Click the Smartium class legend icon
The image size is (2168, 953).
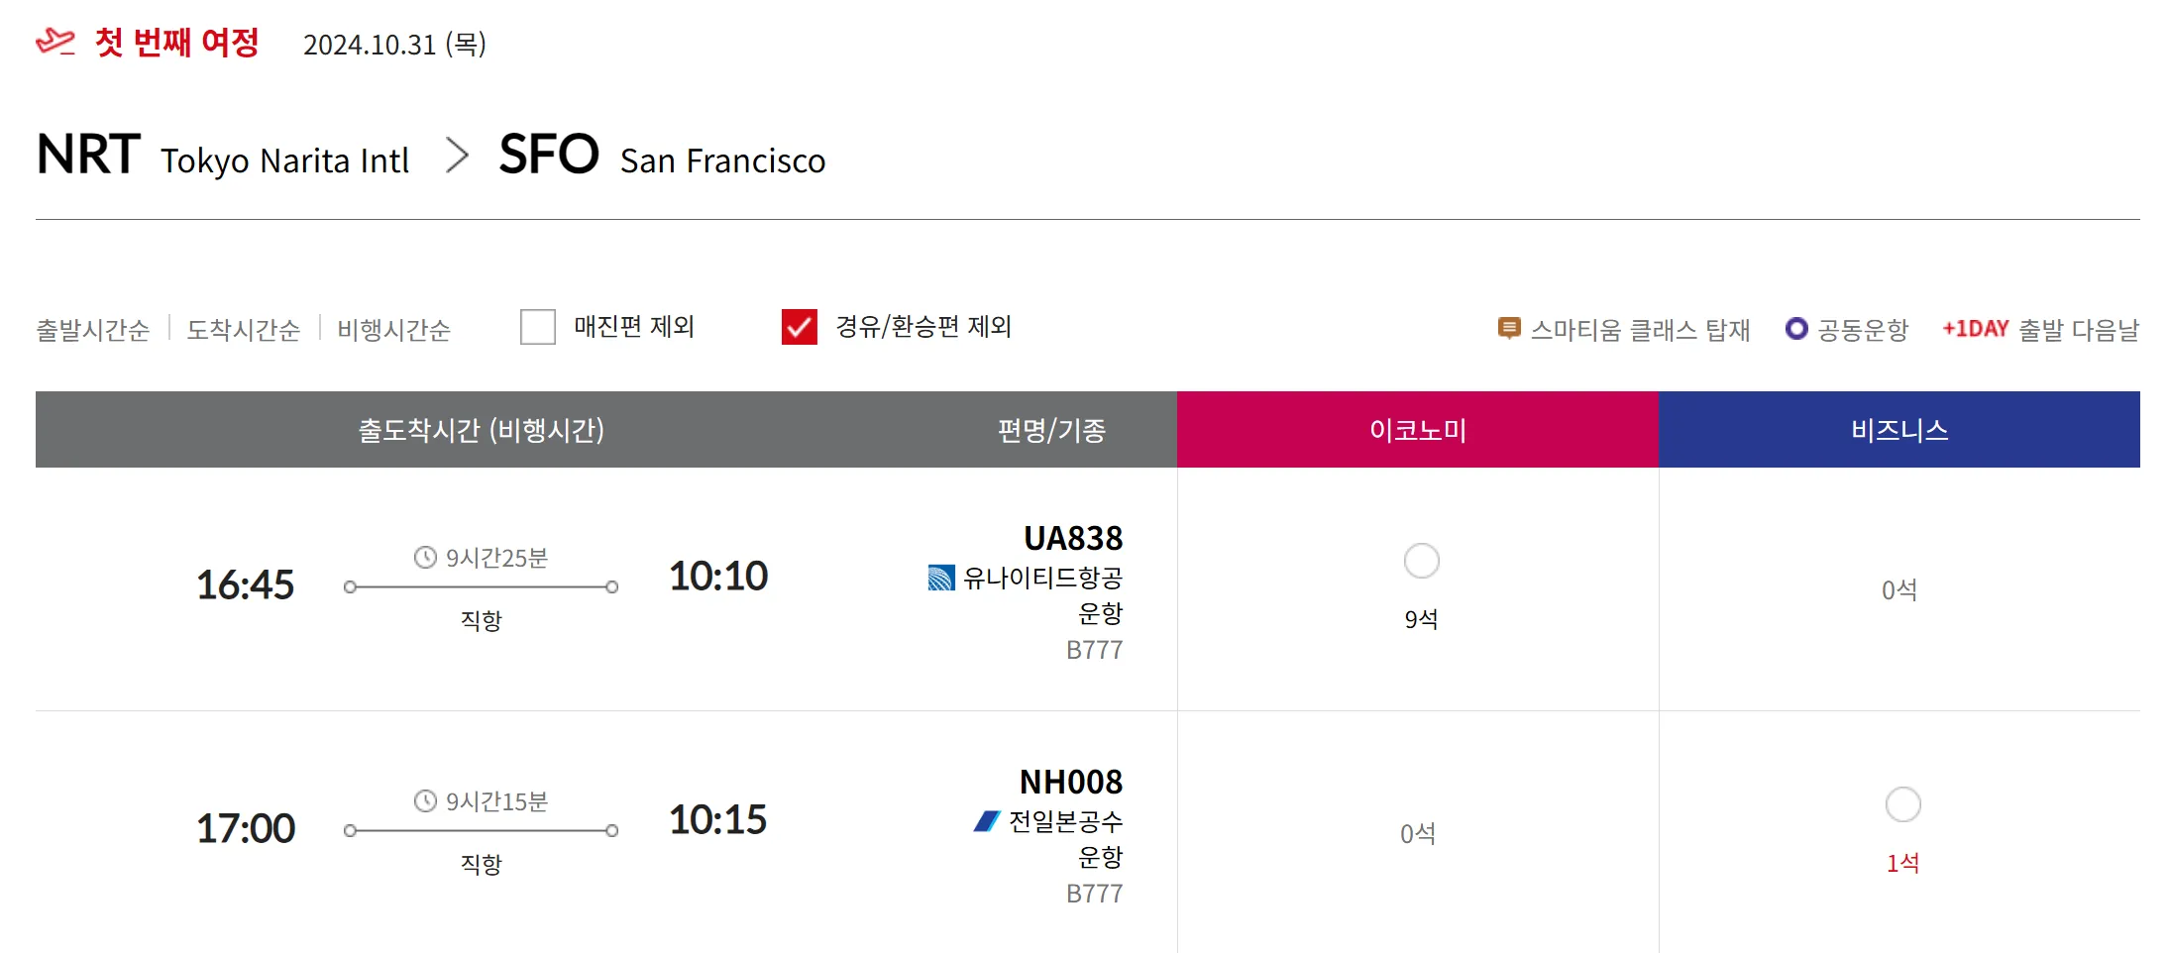tap(1508, 328)
